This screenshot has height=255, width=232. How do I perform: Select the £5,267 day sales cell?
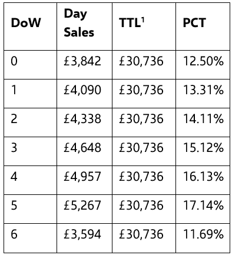[x=84, y=209]
